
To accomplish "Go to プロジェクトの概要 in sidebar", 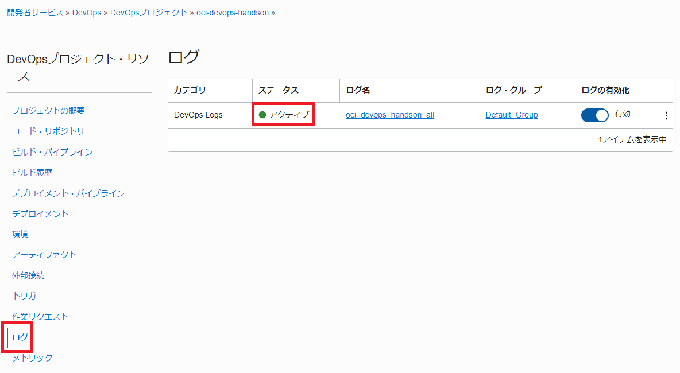I will [x=48, y=111].
